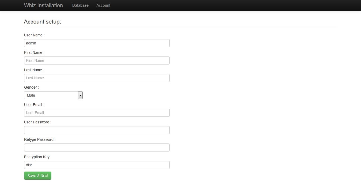The height and width of the screenshot is (193, 361).
Task: Open the Database nav item
Action: (x=80, y=5)
